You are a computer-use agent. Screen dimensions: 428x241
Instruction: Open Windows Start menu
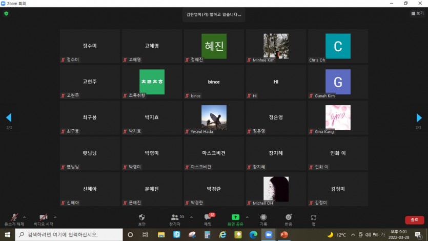(x=7, y=235)
